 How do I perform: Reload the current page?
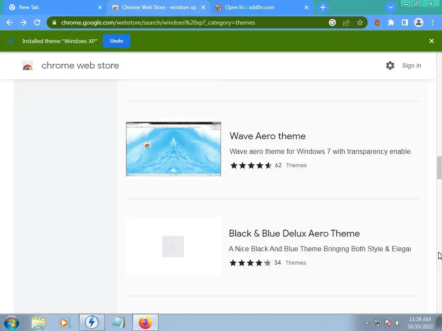pos(37,22)
